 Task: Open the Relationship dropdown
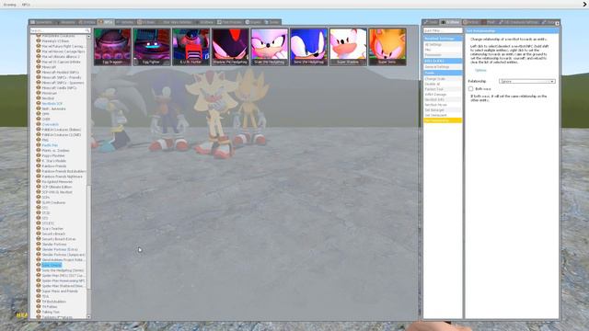point(527,82)
